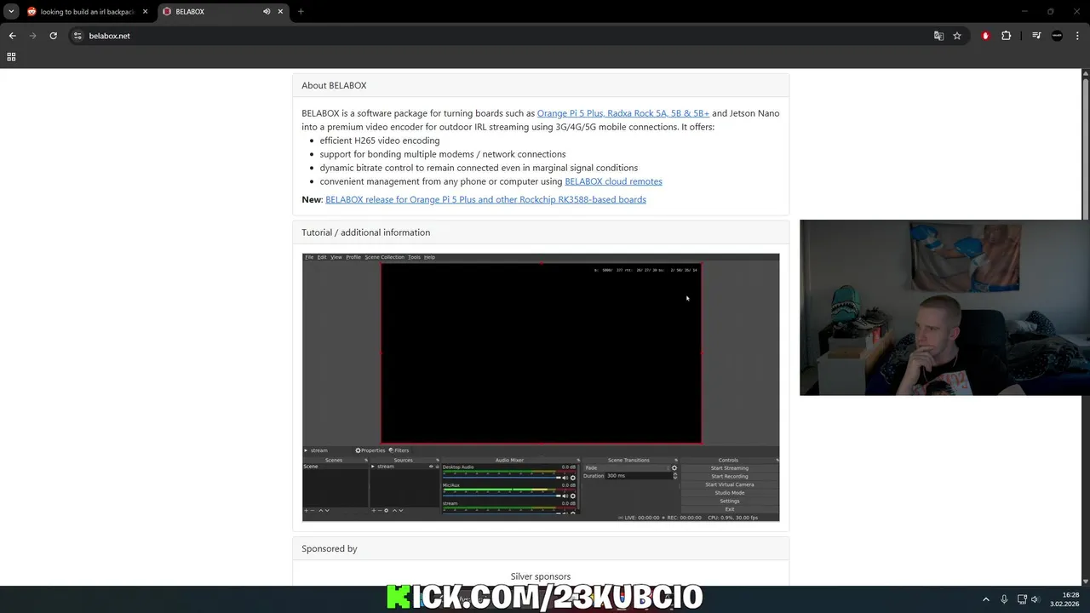This screenshot has width=1090, height=613.
Task: Click the 'Sponsored by' heading
Action: [x=329, y=549]
